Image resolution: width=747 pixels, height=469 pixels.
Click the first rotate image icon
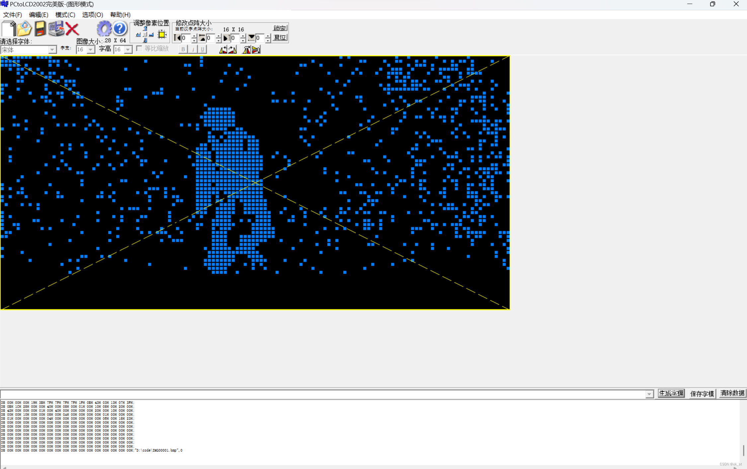click(x=223, y=50)
